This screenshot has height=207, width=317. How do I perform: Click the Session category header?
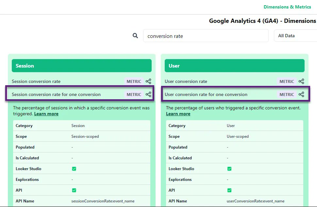82,66
